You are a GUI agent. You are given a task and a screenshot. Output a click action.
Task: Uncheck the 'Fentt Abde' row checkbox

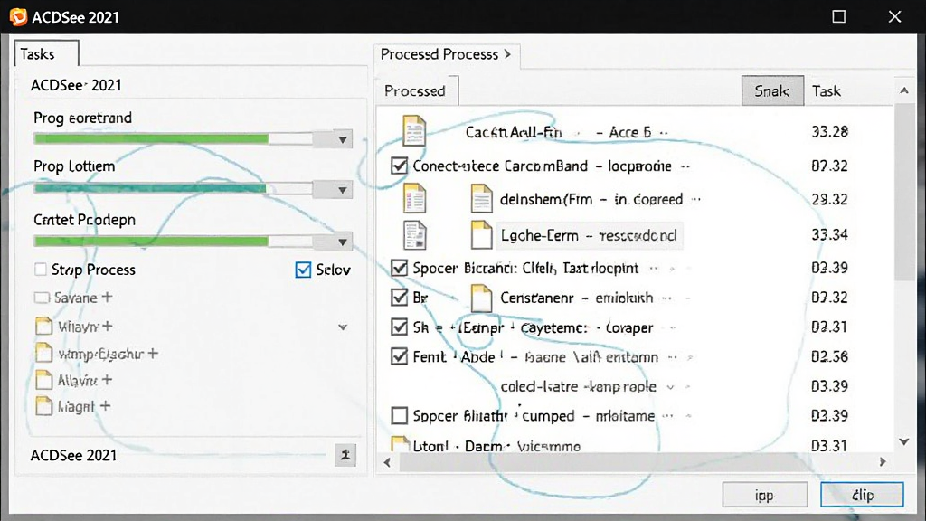click(x=399, y=356)
